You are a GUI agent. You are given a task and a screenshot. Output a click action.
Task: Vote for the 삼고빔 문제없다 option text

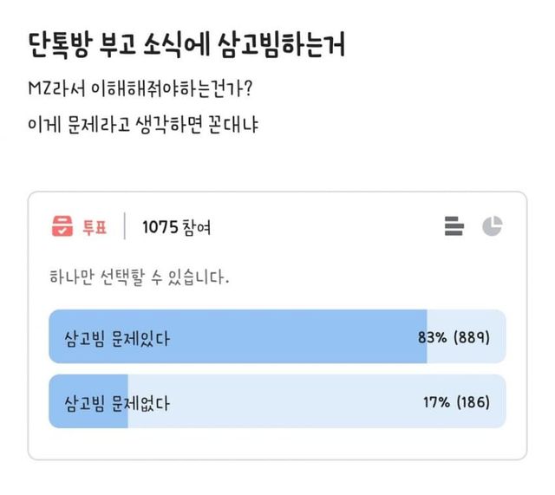point(117,402)
